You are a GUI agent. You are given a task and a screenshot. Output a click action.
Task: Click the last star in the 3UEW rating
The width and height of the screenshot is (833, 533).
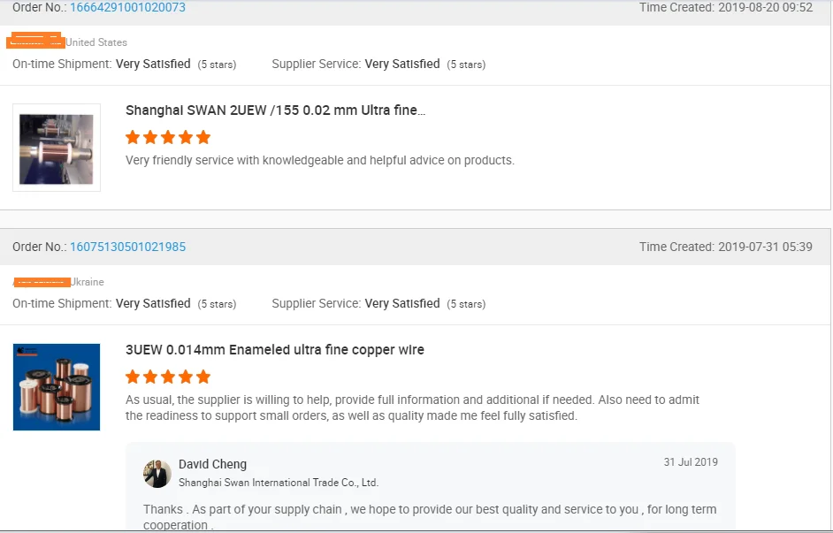point(203,377)
